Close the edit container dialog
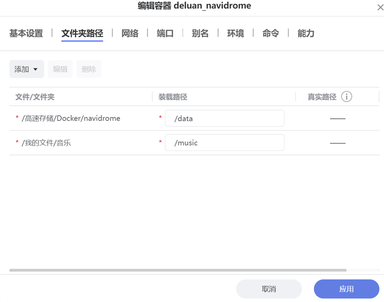Image resolution: width=384 pixels, height=302 pixels. 380,7
